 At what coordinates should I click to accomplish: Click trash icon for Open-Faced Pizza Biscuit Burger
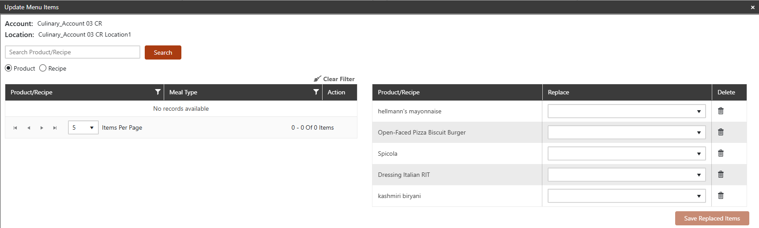(721, 132)
